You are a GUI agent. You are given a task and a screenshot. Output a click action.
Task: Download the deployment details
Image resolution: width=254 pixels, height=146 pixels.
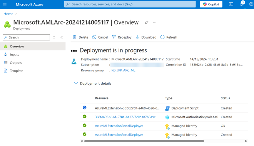[x=146, y=37]
